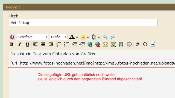Decrease the text indent

[x=74, y=44]
